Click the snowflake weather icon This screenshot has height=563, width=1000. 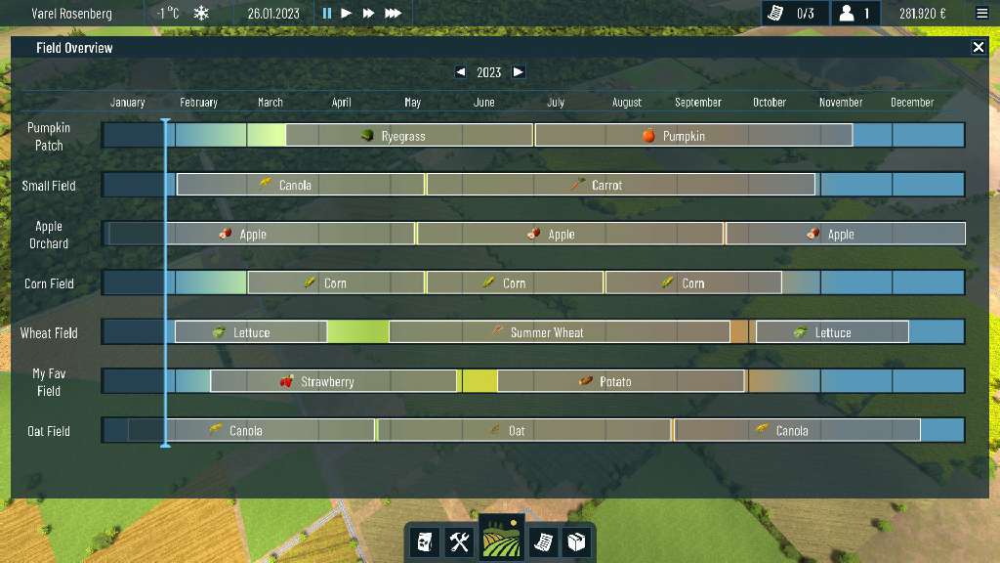click(201, 14)
